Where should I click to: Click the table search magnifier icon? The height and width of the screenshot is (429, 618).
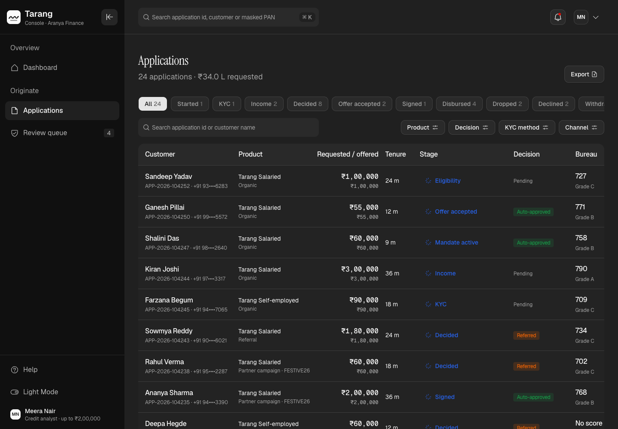coord(146,127)
